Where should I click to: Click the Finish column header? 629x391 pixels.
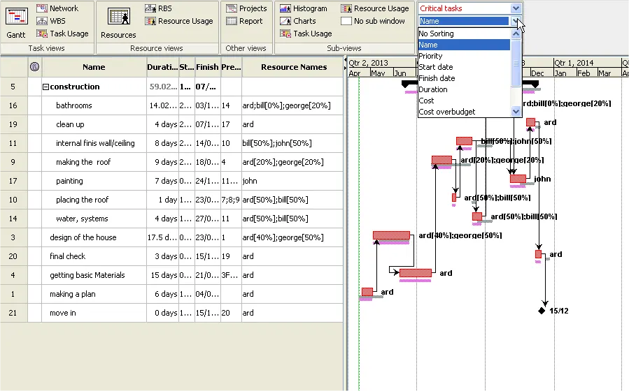pos(207,67)
